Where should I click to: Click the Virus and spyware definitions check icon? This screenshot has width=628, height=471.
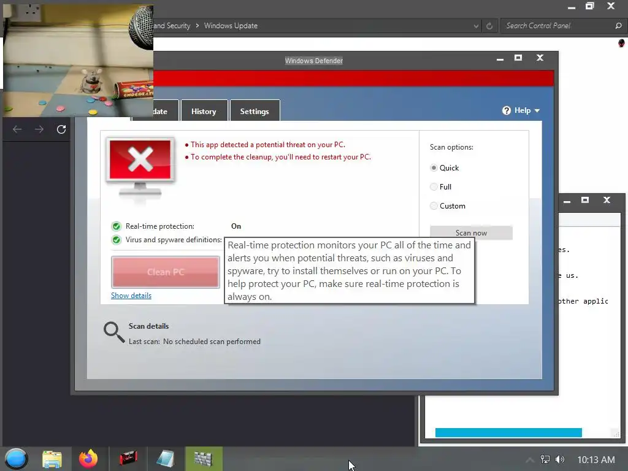(116, 240)
